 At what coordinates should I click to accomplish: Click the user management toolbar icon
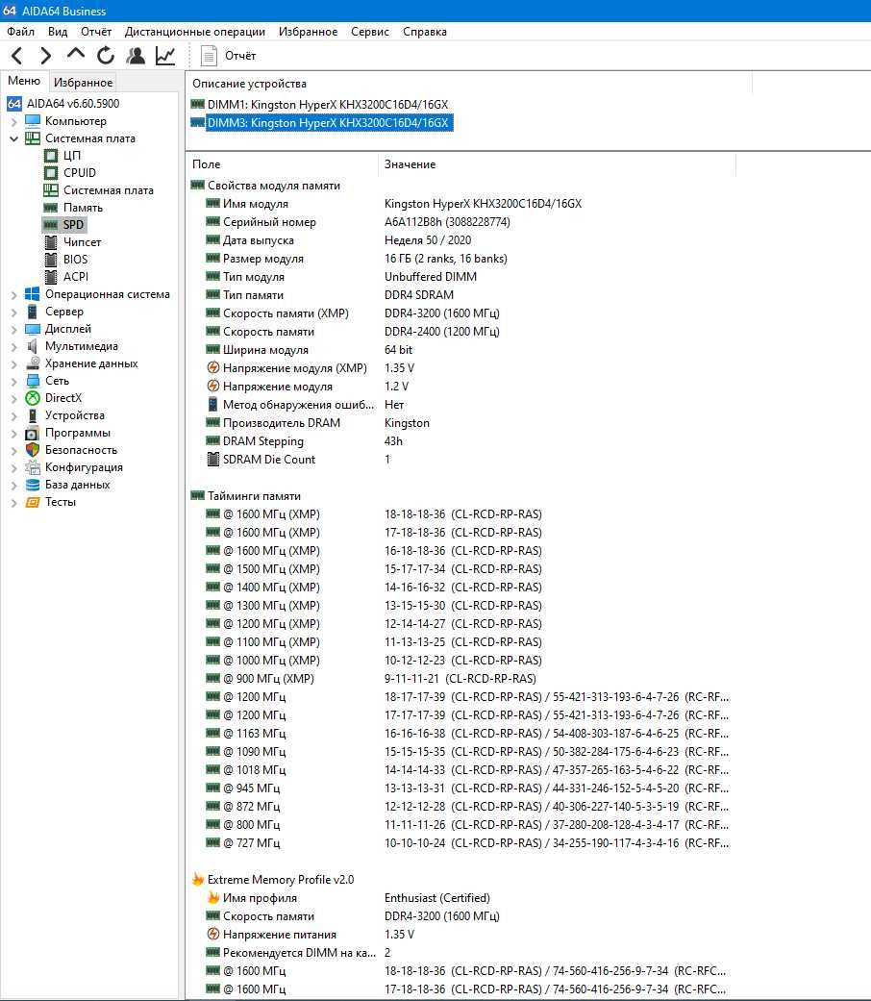click(x=136, y=56)
